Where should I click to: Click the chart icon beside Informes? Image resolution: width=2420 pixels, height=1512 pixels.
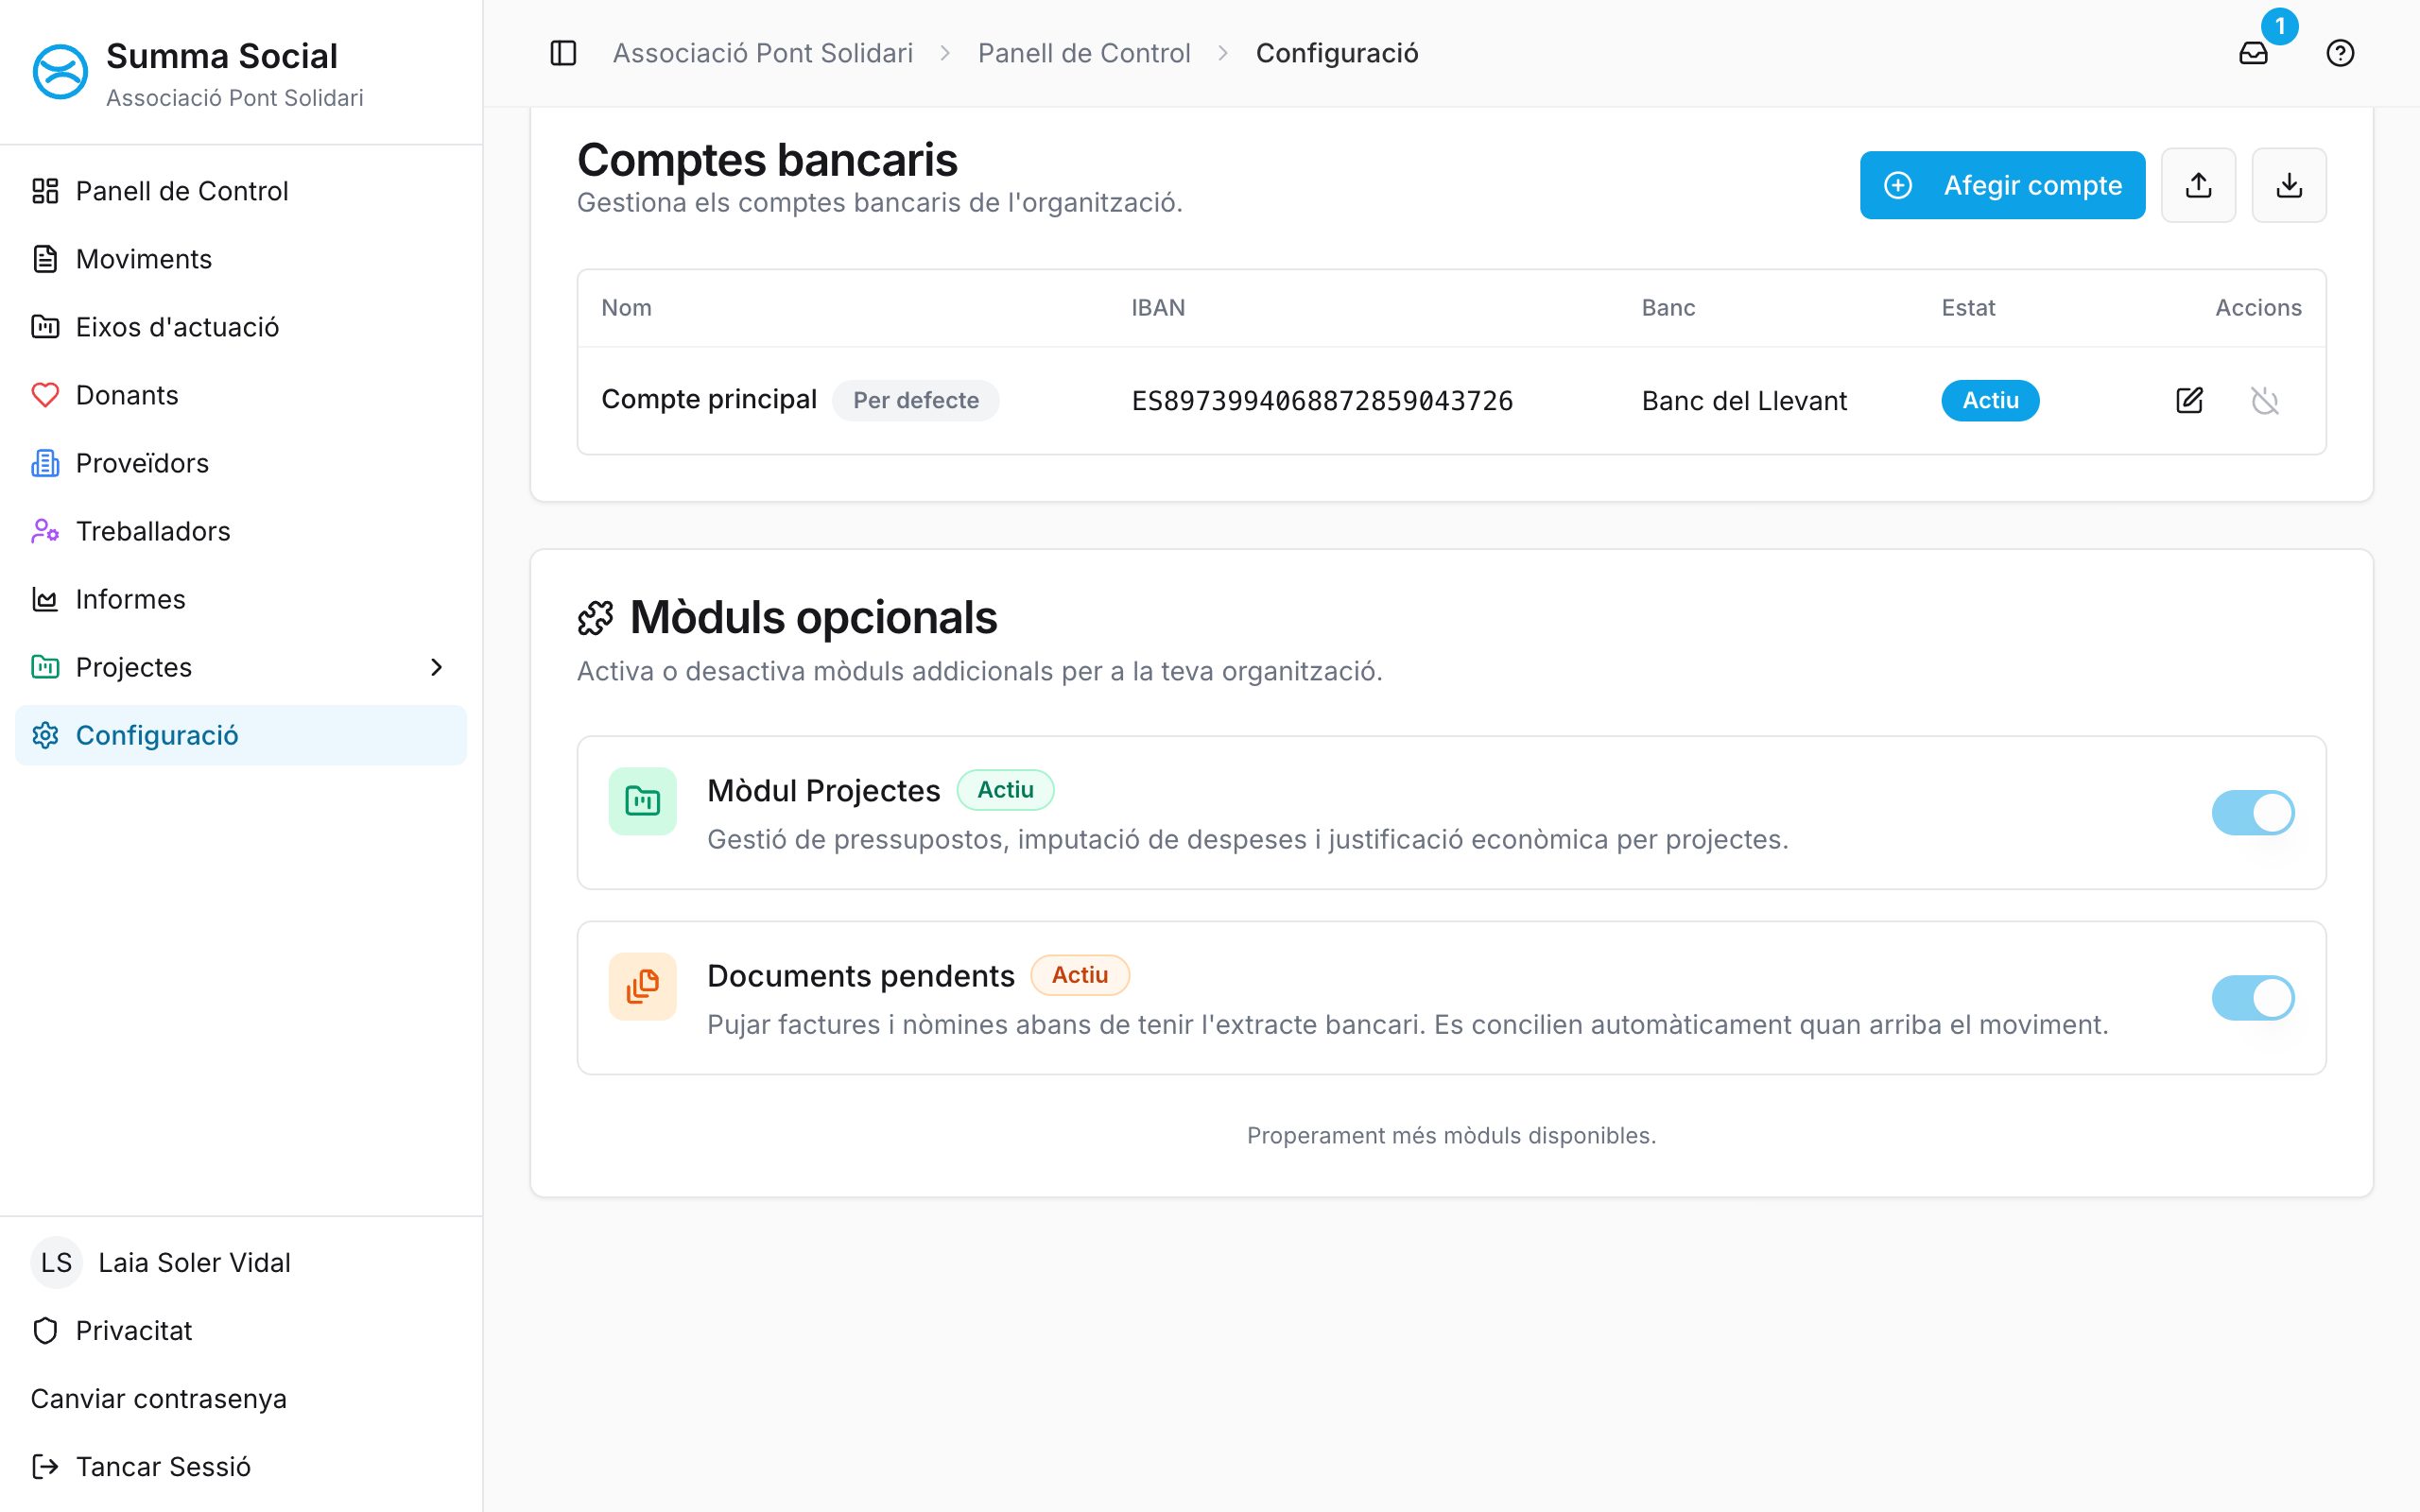[45, 599]
